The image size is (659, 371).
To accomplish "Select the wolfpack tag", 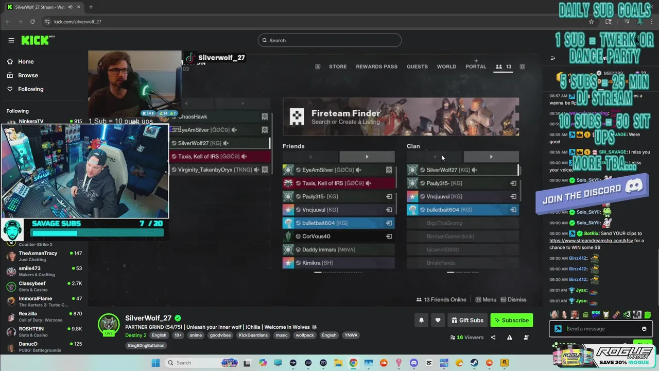I will (x=305, y=335).
